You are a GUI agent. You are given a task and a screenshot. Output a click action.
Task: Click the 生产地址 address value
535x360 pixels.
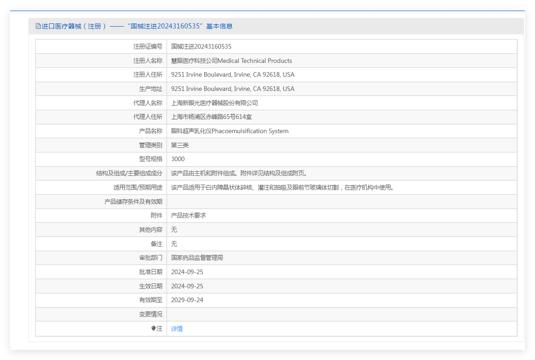pos(233,89)
